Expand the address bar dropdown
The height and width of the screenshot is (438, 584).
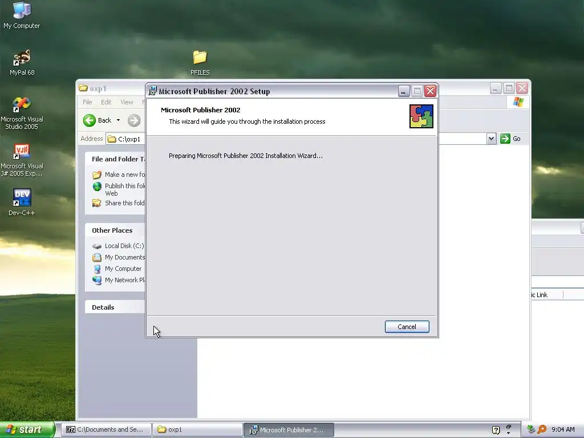[491, 139]
